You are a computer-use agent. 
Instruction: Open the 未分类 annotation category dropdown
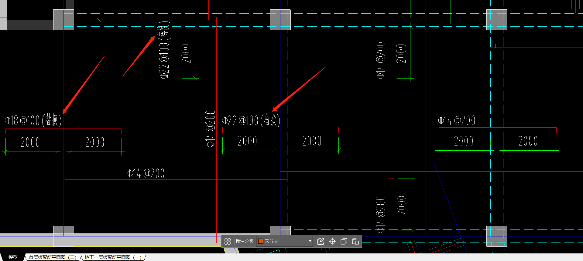[285, 241]
